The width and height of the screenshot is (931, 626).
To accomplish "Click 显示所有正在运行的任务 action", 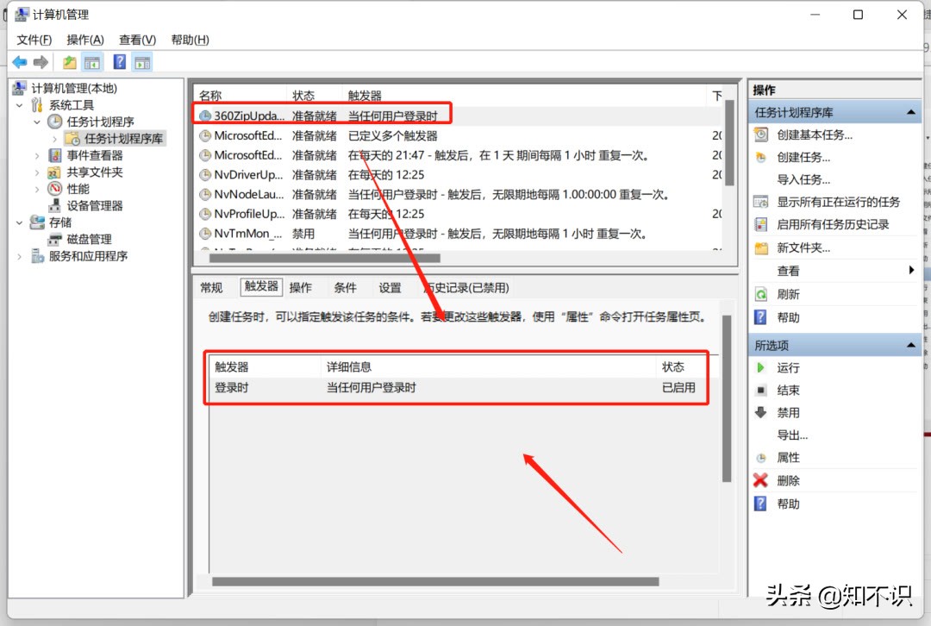I will click(x=839, y=202).
